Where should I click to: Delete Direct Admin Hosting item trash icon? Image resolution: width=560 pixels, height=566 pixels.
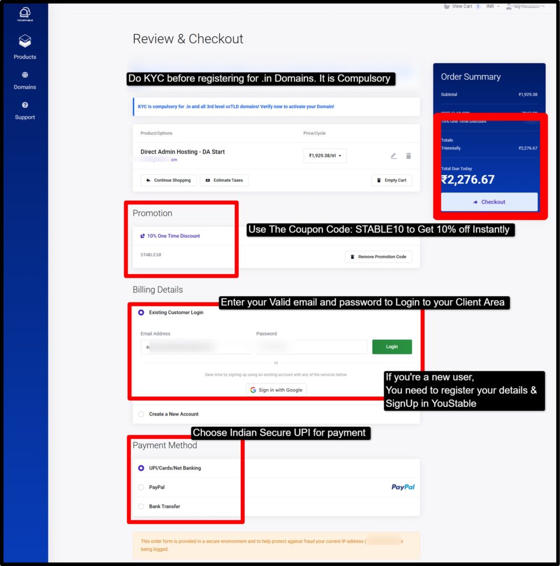tap(409, 155)
